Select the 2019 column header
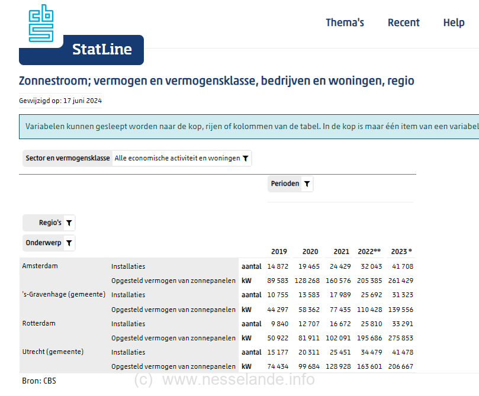Screen dimensions: 479x396 [x=279, y=252]
